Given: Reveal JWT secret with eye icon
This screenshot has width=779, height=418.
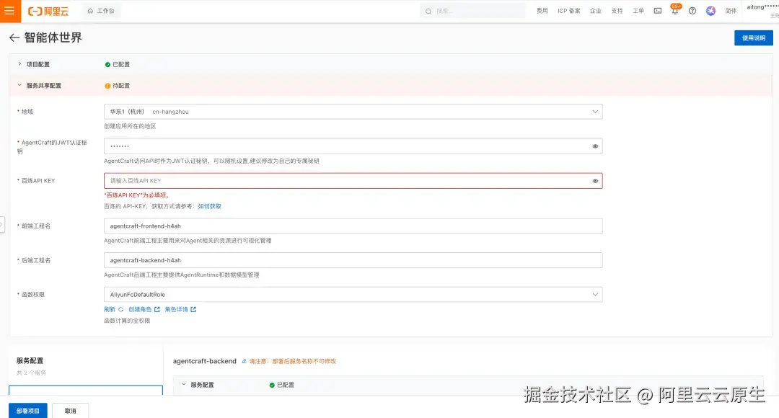Looking at the screenshot, I should [x=595, y=146].
